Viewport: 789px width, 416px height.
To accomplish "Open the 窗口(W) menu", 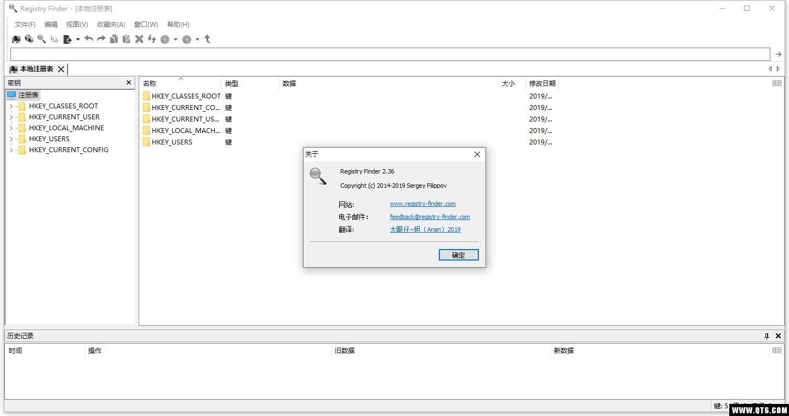I will [146, 25].
